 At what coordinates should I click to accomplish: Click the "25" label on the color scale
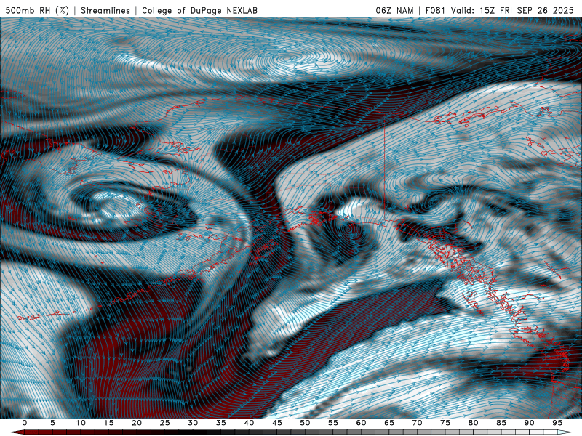(x=165, y=423)
